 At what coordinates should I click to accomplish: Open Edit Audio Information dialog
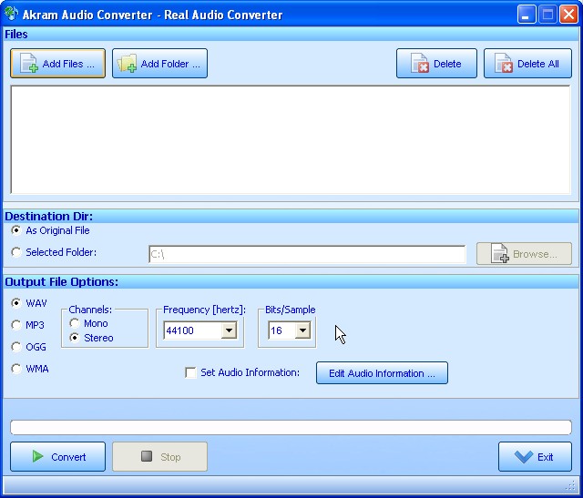[x=382, y=372]
